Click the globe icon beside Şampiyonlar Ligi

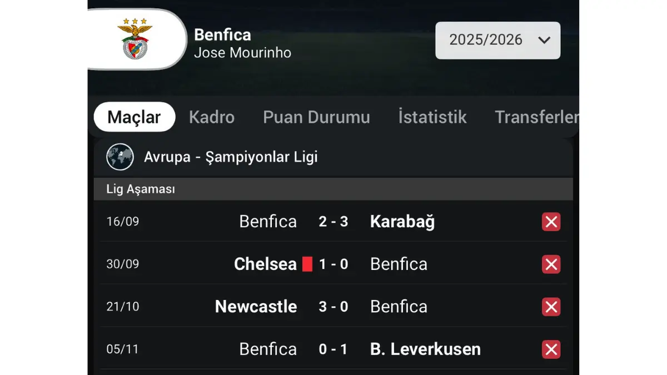click(120, 157)
